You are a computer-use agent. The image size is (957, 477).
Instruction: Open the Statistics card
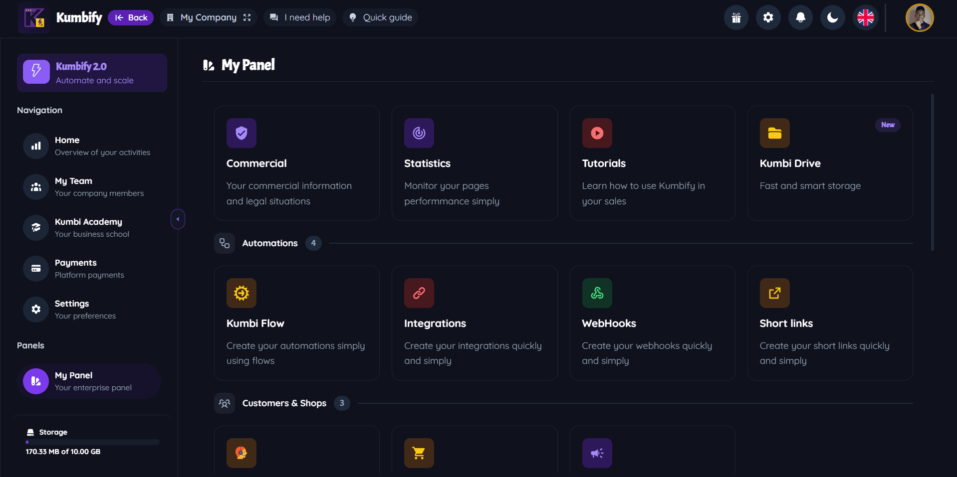click(475, 163)
